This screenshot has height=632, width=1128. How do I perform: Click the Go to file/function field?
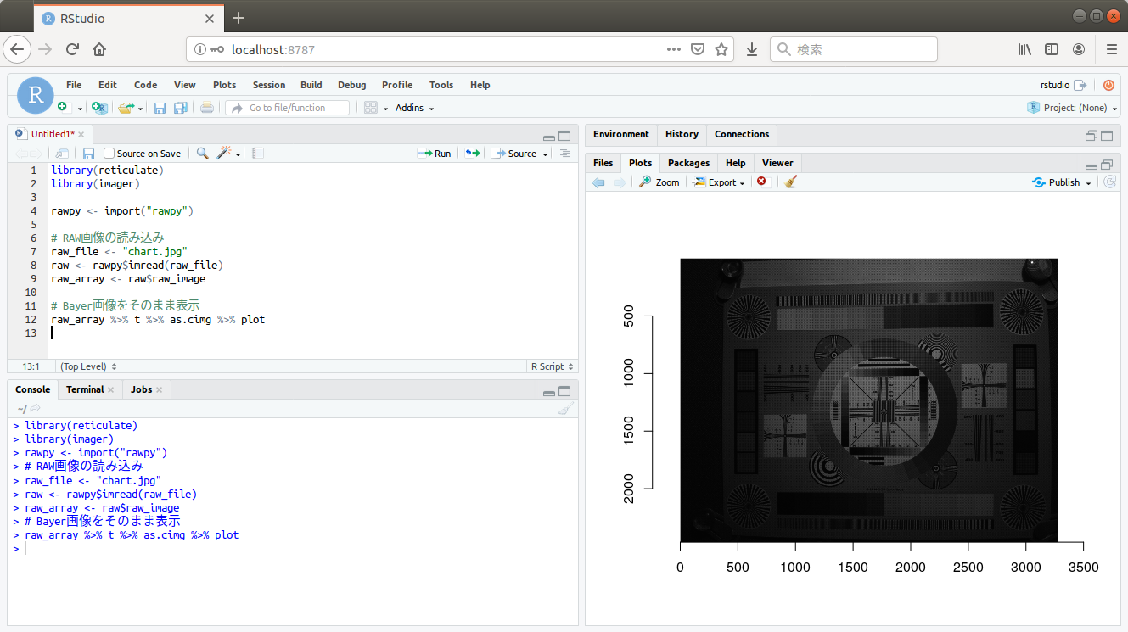coord(287,108)
